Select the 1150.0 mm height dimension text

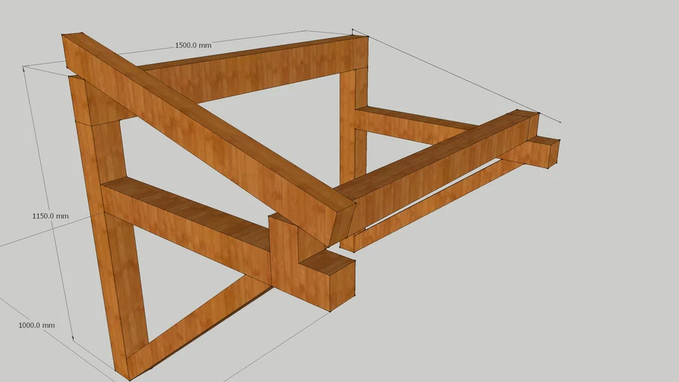[50, 216]
